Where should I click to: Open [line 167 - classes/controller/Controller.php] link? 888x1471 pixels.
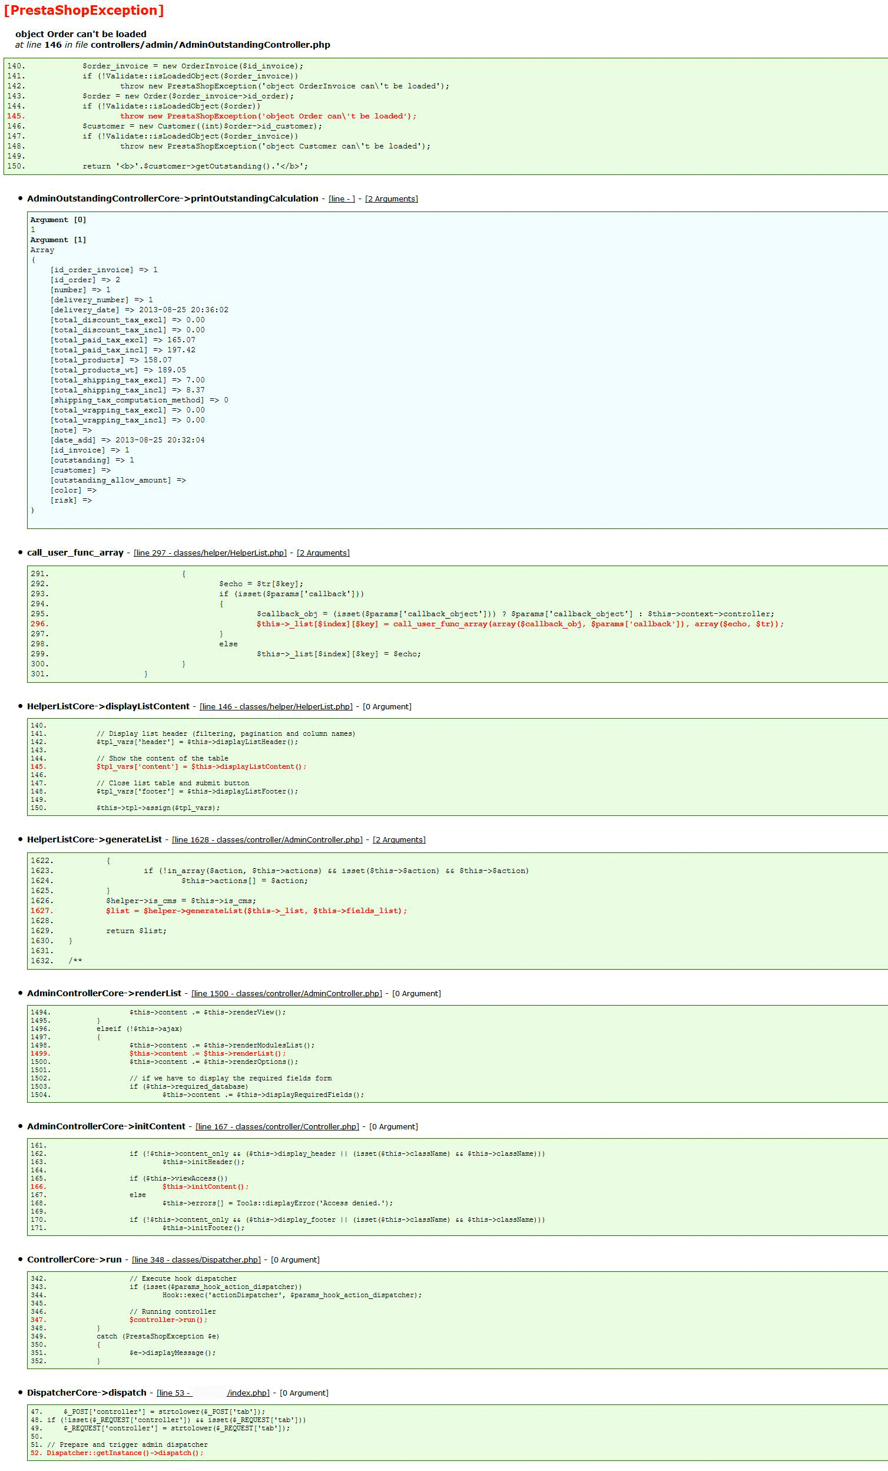point(277,1126)
